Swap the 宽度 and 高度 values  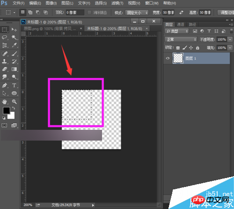click(181, 12)
